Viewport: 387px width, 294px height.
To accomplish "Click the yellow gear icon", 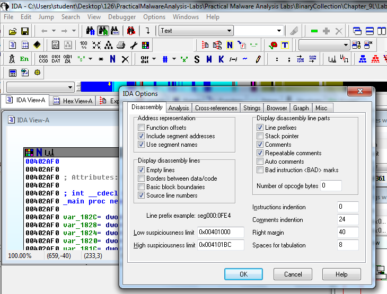I will pyautogui.click(x=37, y=73).
